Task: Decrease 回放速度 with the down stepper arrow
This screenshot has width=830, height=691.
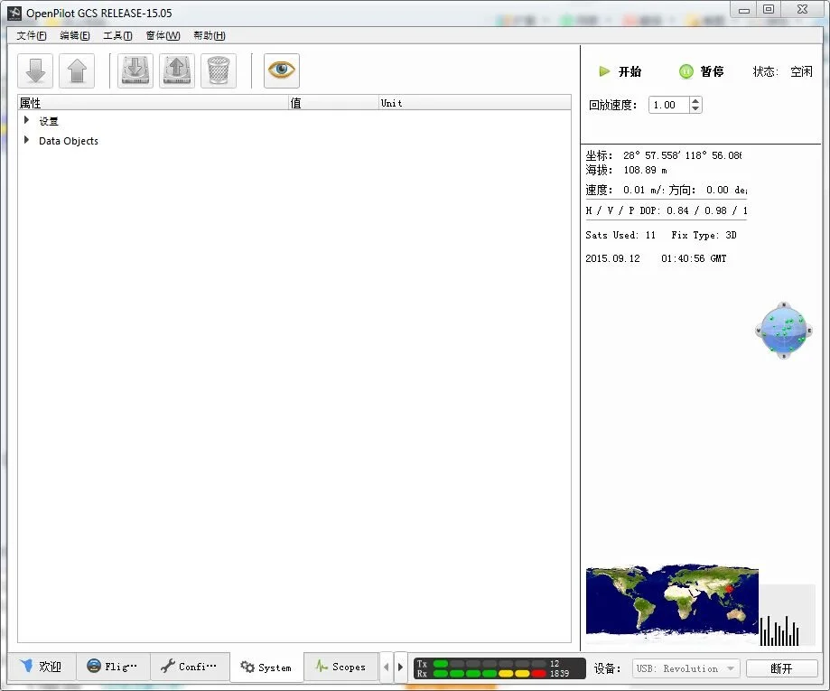Action: click(695, 109)
